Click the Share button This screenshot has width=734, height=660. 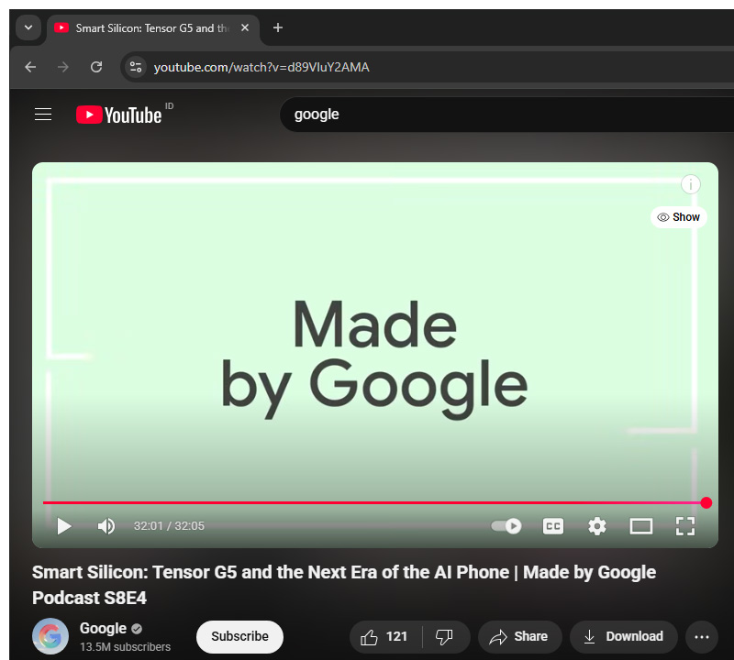[x=519, y=636]
